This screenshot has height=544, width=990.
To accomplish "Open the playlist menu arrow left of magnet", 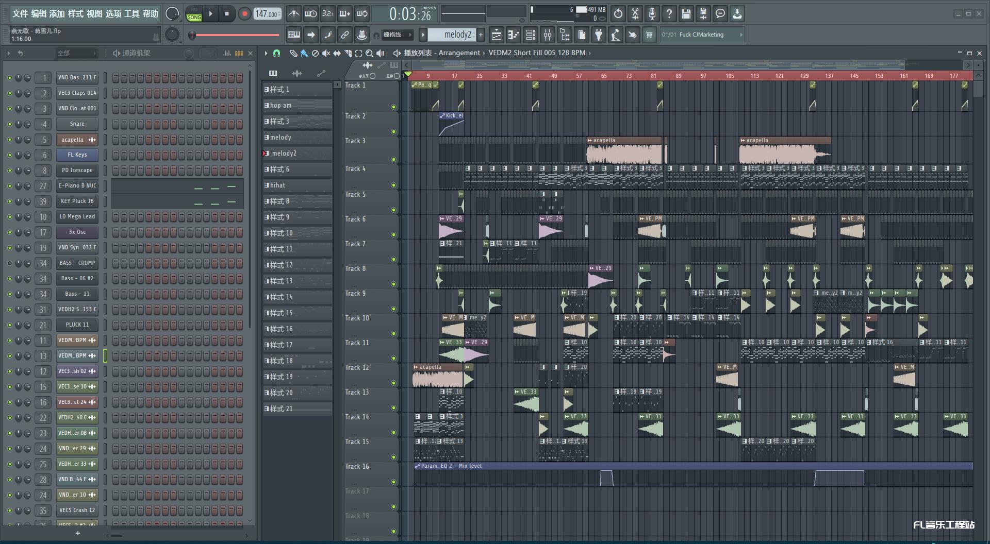I will click(266, 53).
